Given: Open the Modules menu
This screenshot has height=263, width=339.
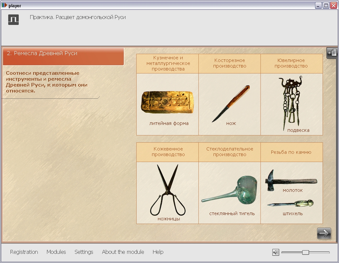Looking at the screenshot, I should [56, 252].
